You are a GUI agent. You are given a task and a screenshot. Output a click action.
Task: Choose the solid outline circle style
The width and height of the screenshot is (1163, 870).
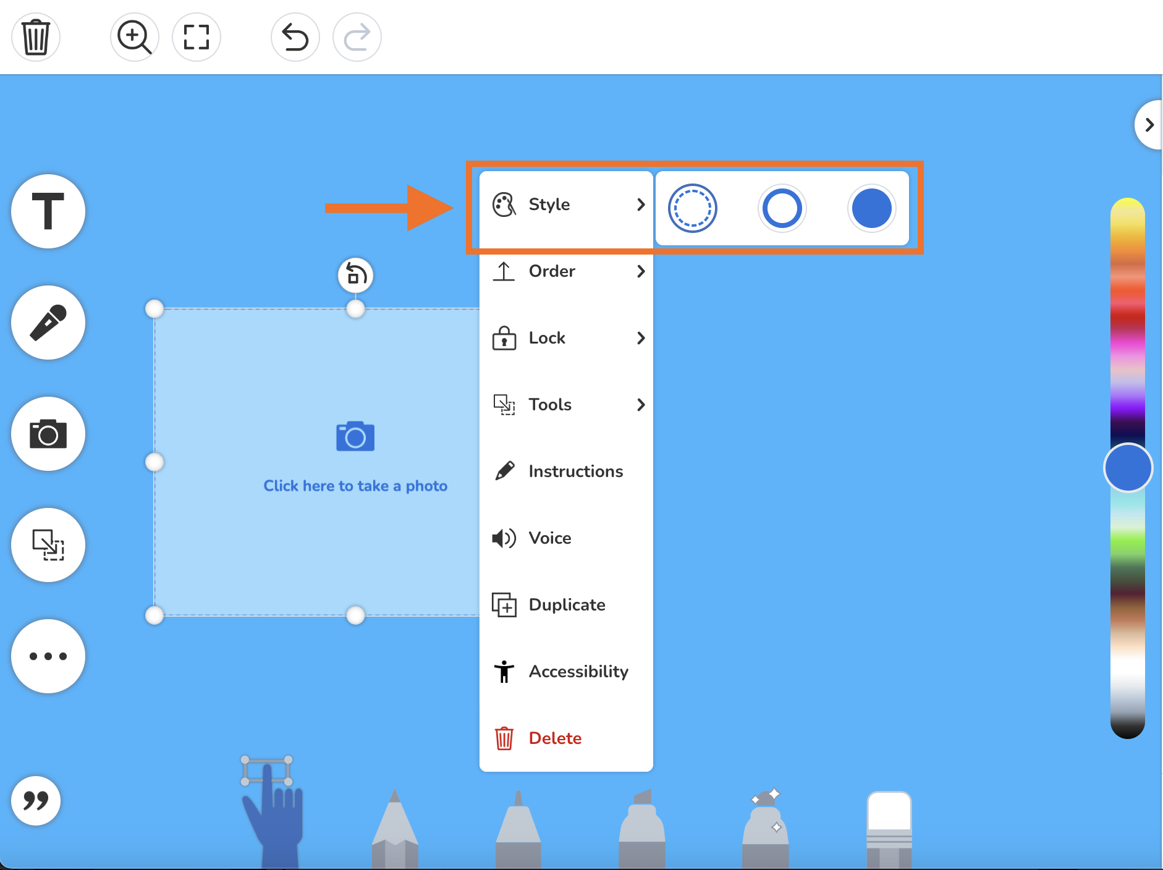click(x=782, y=208)
